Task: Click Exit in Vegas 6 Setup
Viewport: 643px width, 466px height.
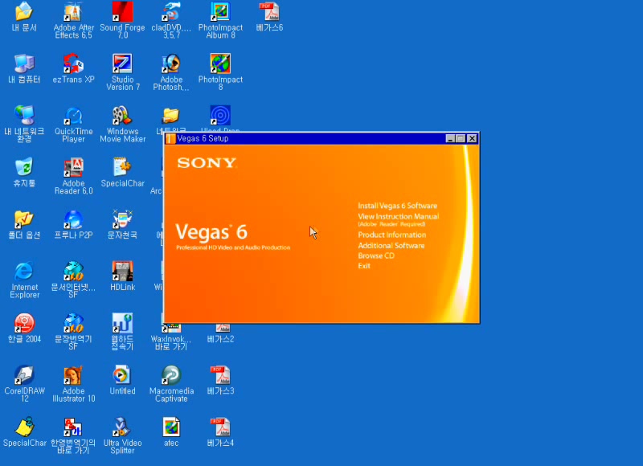Action: click(x=364, y=266)
